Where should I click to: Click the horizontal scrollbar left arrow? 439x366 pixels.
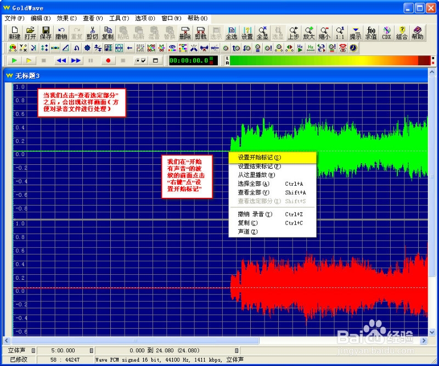[x=7, y=341]
